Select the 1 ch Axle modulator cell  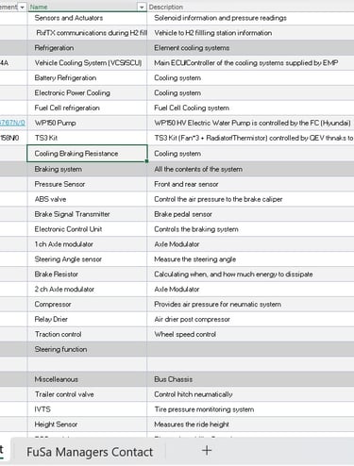tap(87, 244)
